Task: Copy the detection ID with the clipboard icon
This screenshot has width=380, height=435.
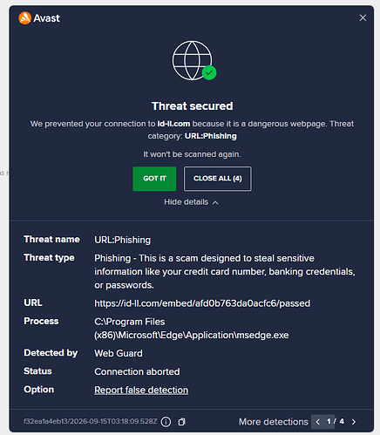Action: (182, 422)
